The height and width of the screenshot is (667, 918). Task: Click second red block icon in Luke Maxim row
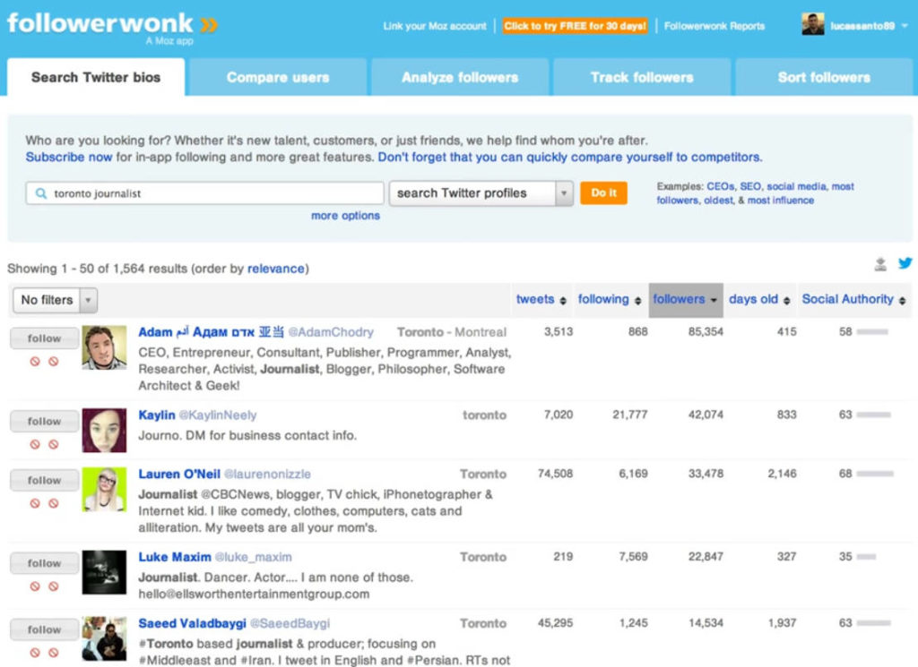point(53,586)
